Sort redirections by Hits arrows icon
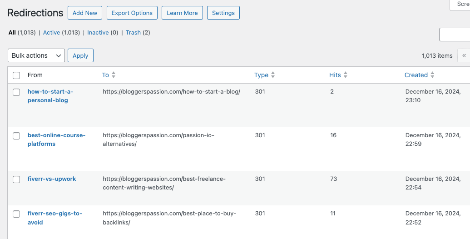 [x=346, y=75]
